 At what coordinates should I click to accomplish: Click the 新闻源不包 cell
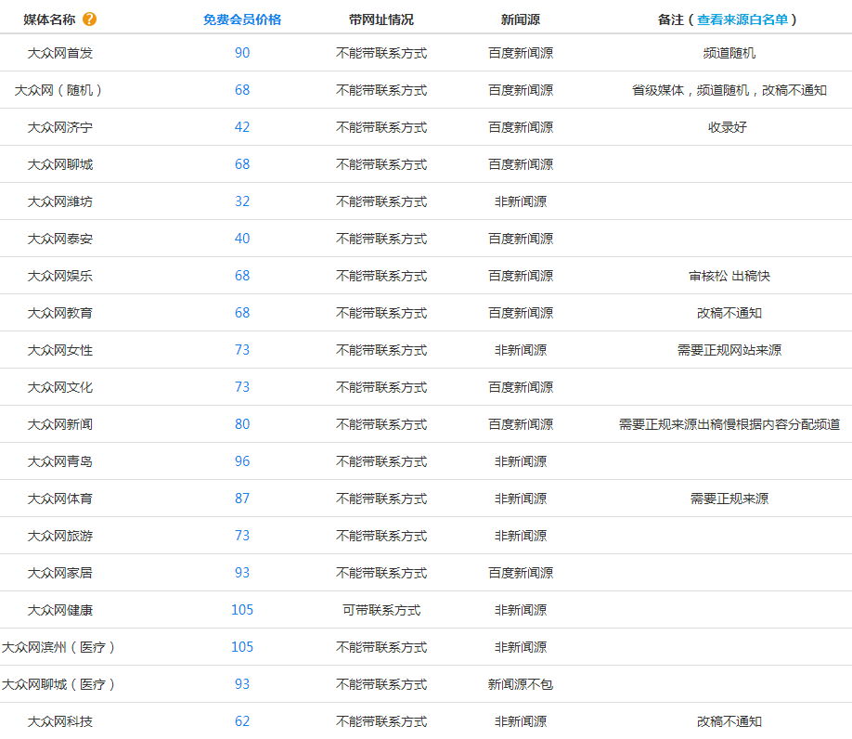coord(521,684)
